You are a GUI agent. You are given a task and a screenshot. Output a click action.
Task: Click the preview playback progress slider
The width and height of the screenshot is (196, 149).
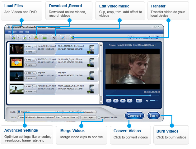coord(132,96)
